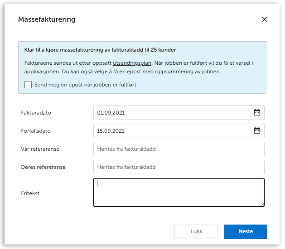Place cursor in the Fritekst text area
The height and width of the screenshot is (249, 285).
[179, 192]
